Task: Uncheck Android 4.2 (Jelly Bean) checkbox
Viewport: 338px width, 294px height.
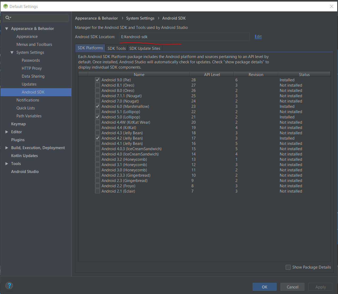Action: click(98, 138)
